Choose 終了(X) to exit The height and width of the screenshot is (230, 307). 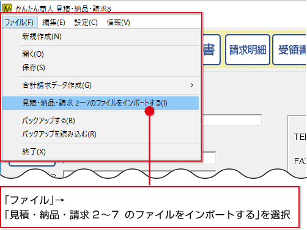coord(101,152)
